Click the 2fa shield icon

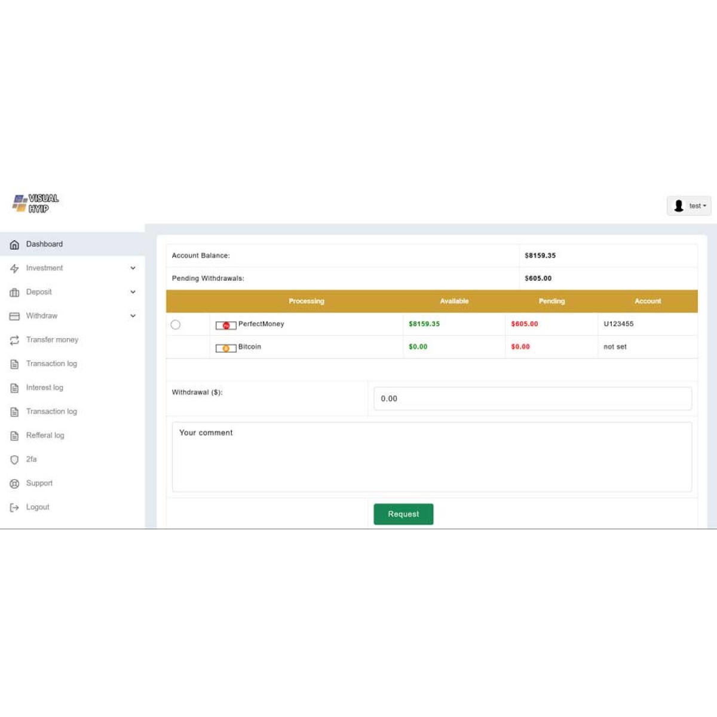coord(14,459)
